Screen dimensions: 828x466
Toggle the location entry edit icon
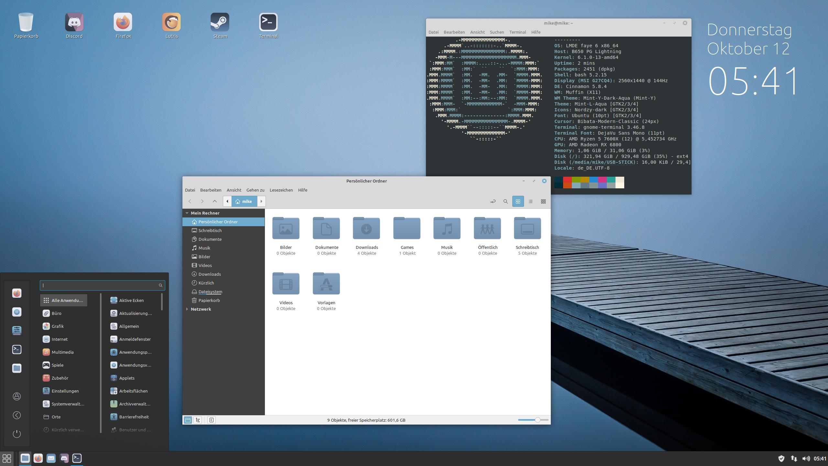click(x=493, y=201)
